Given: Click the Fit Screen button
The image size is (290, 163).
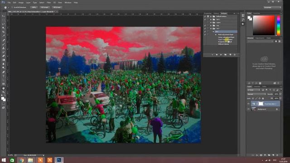Looking at the screenshot, I should 44,7.
